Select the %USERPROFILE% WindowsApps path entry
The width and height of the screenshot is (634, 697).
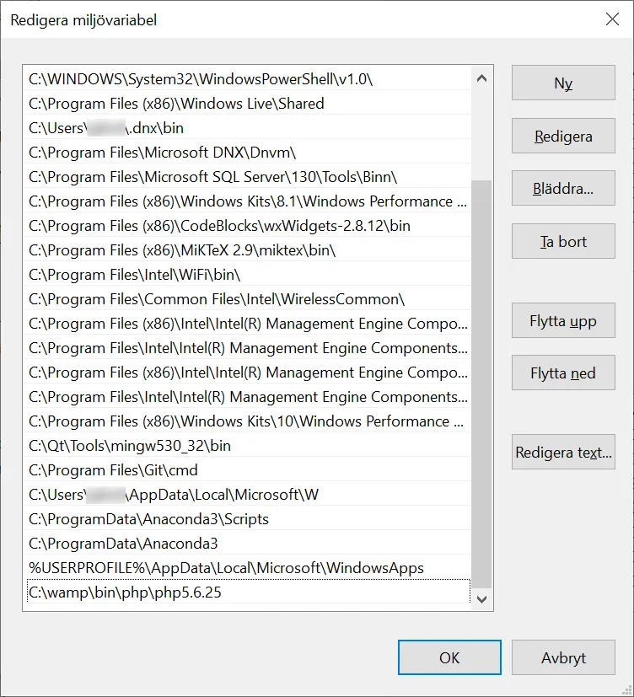click(247, 568)
